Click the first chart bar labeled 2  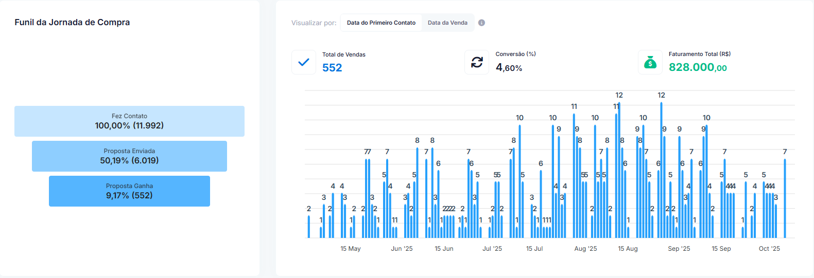pos(309,227)
